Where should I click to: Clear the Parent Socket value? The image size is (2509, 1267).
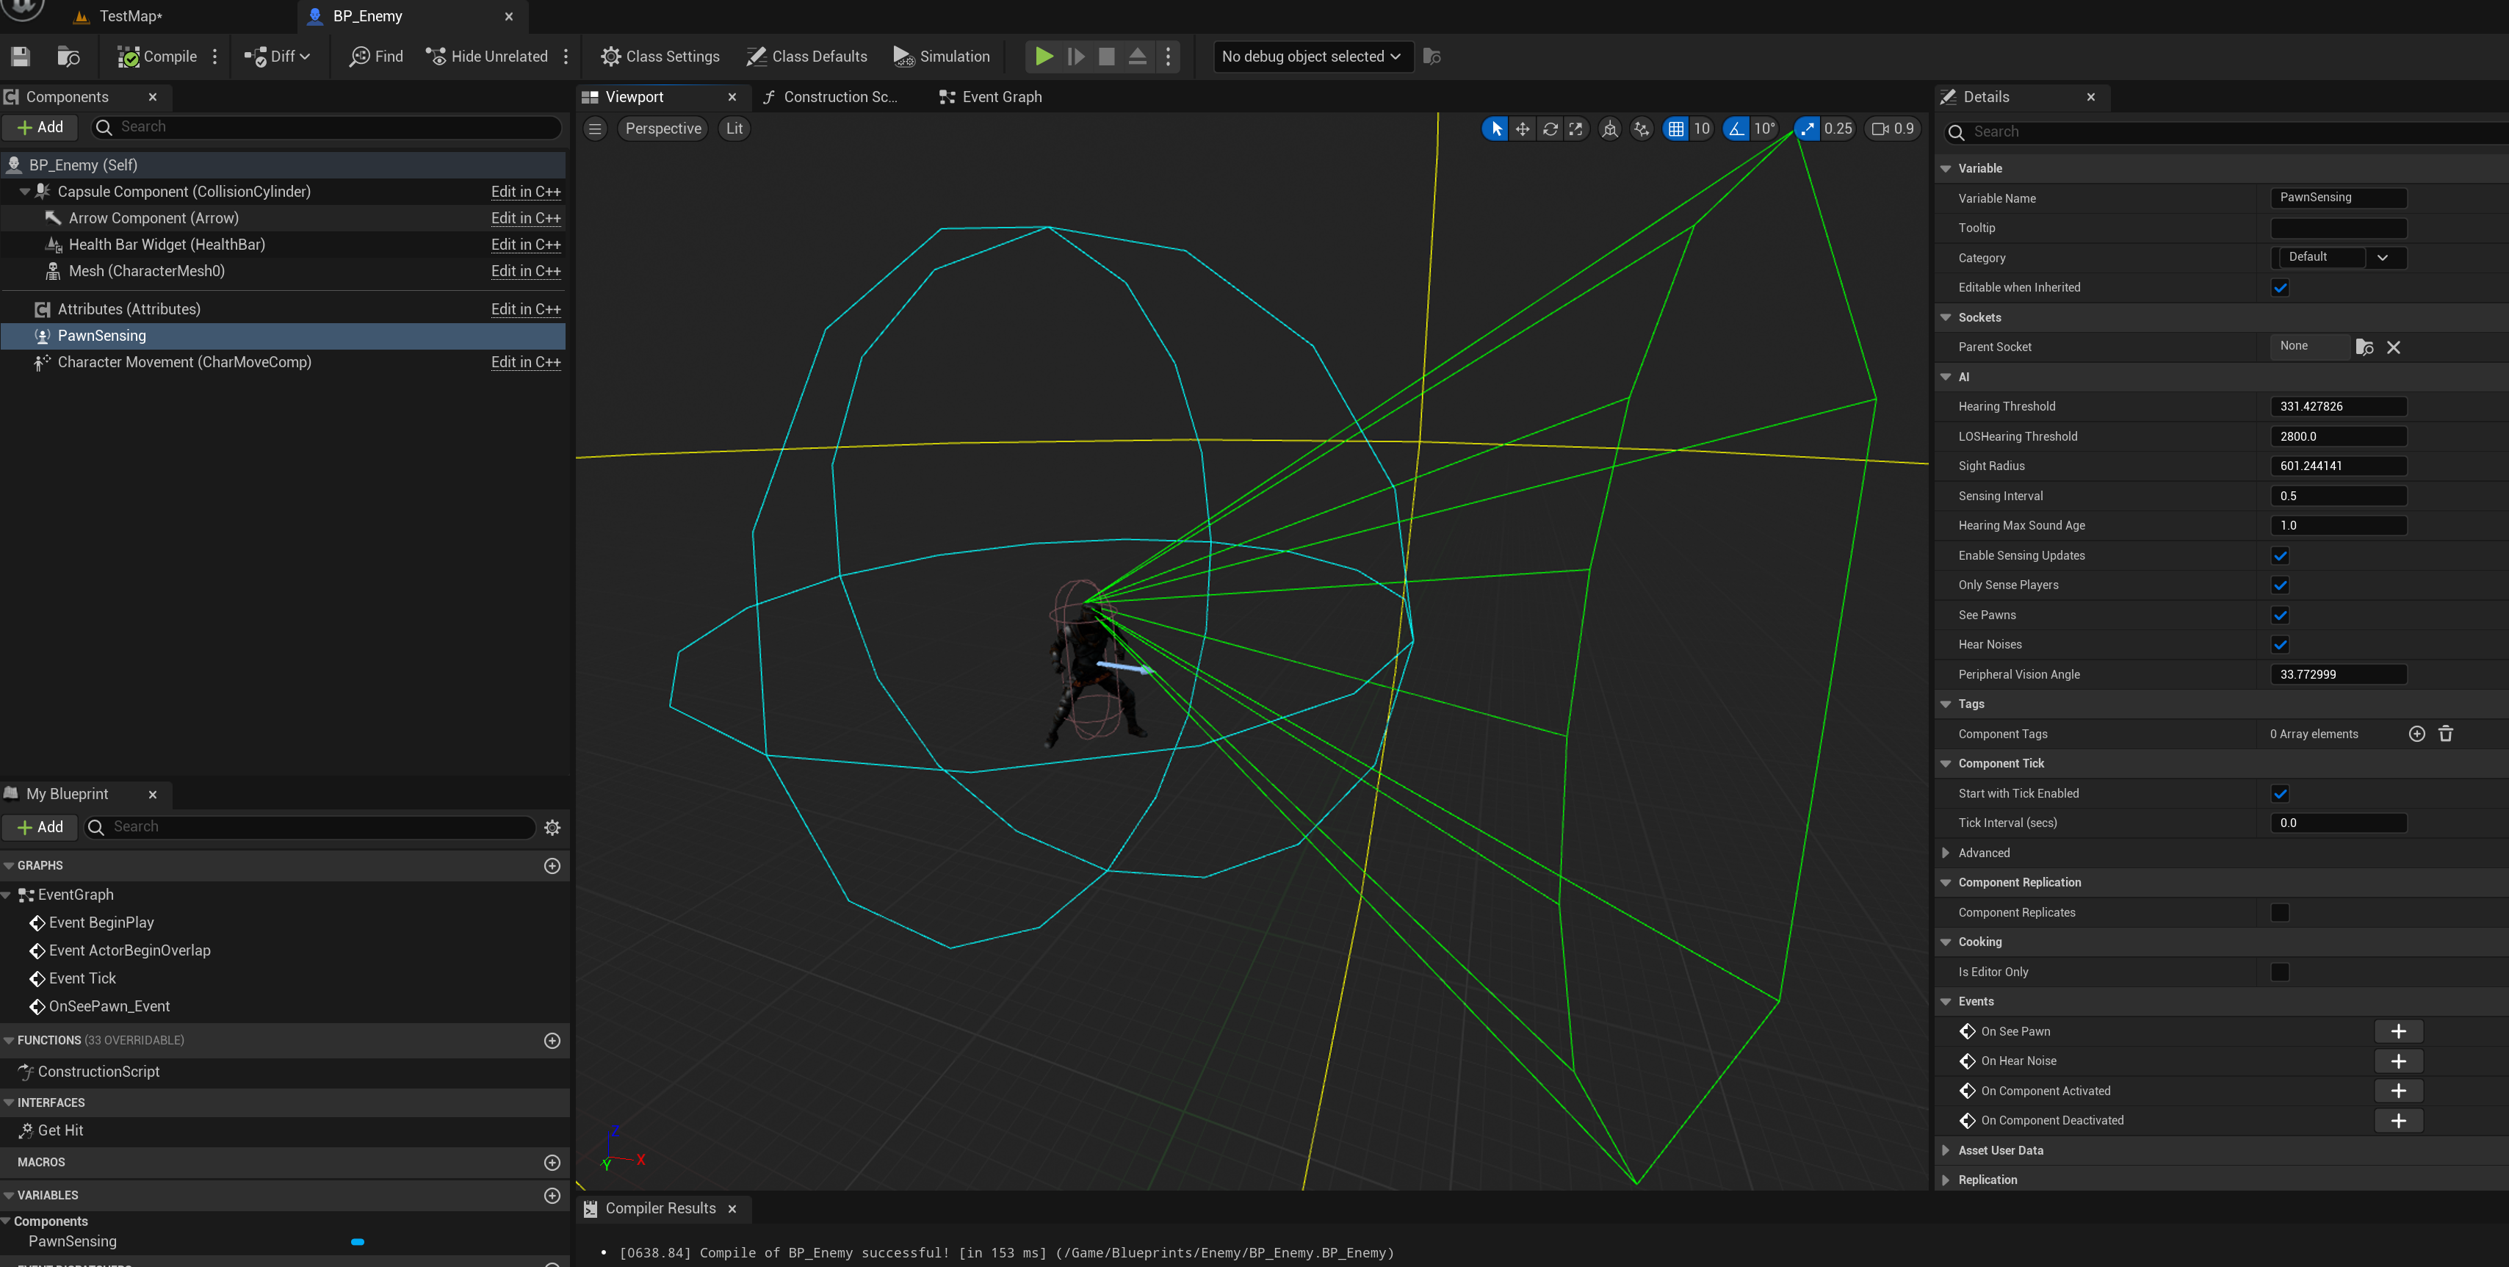point(2393,347)
